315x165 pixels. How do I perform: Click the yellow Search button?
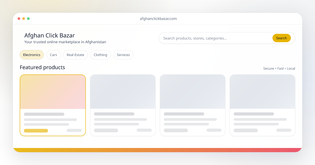pyautogui.click(x=281, y=38)
